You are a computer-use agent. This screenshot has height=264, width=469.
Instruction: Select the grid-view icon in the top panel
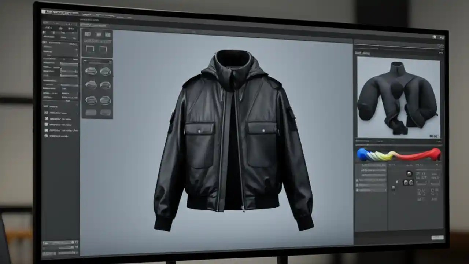[107, 34]
